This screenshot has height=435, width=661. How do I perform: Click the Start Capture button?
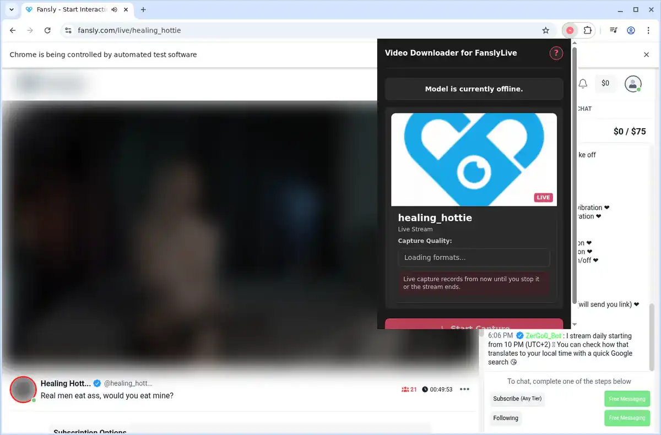[x=474, y=324]
